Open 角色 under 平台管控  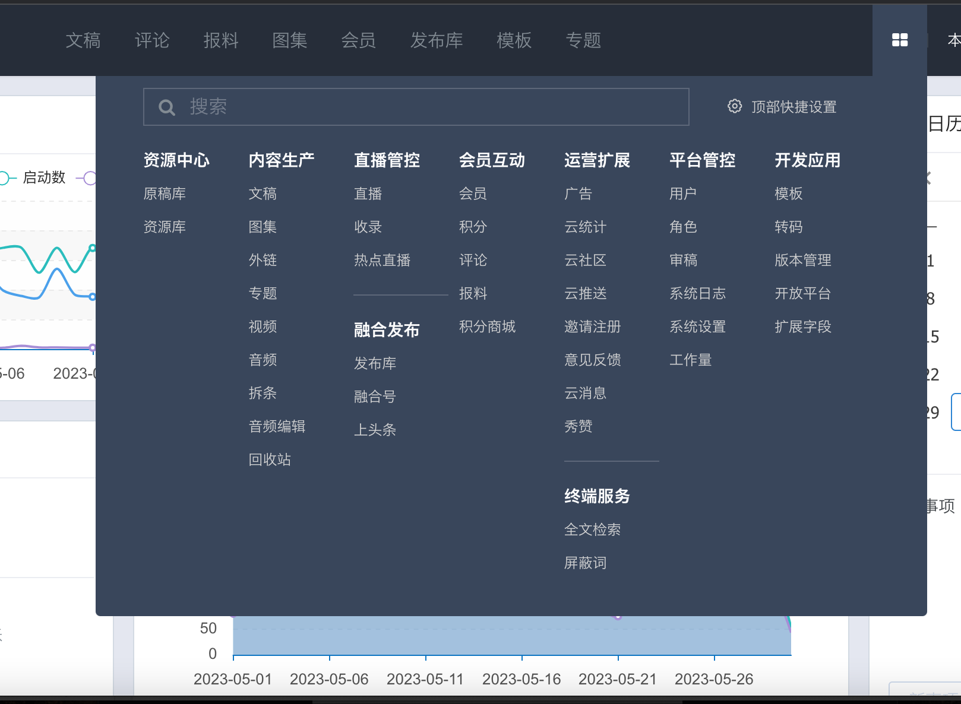coord(683,227)
